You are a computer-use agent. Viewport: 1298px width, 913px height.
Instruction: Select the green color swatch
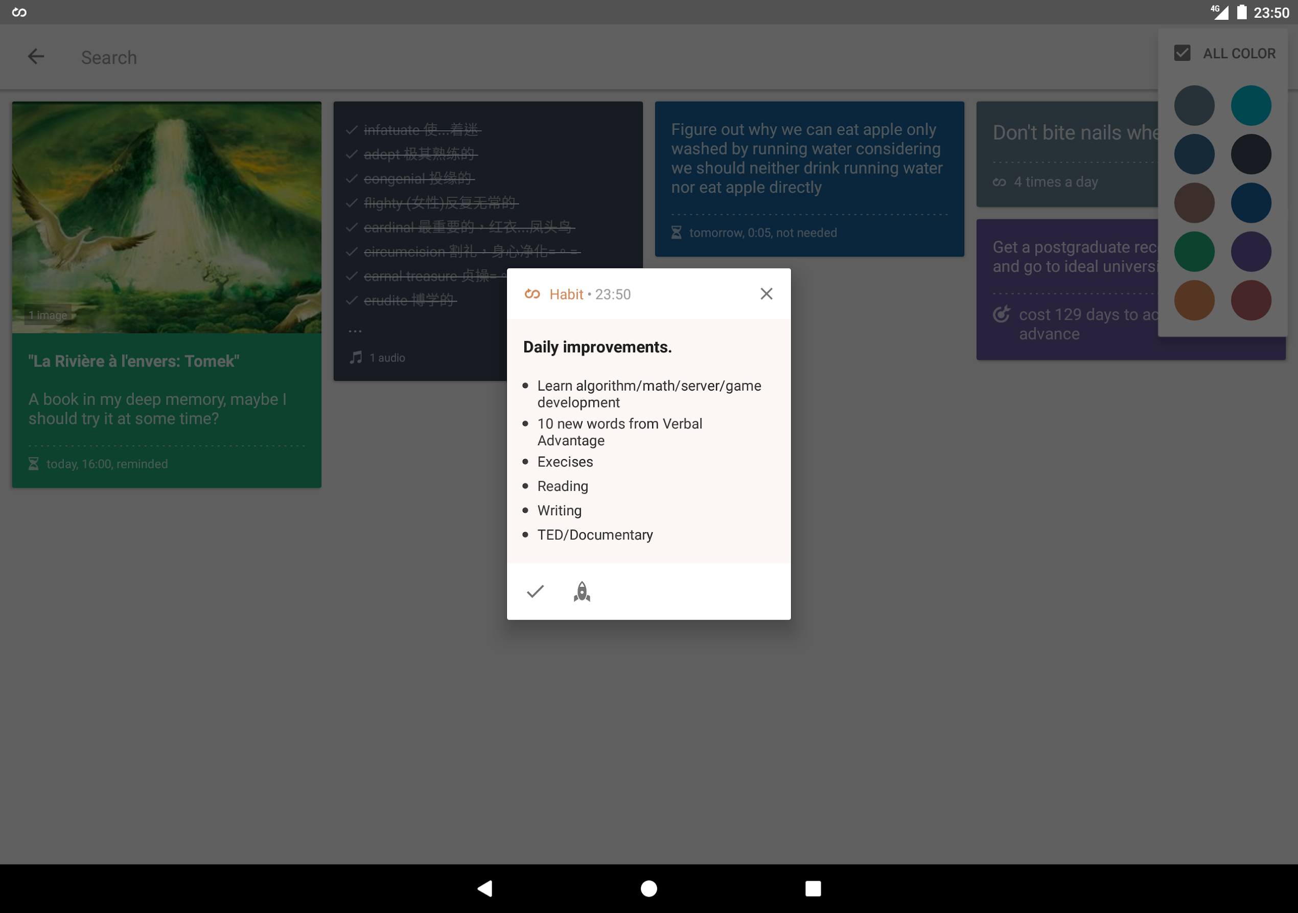click(x=1194, y=252)
